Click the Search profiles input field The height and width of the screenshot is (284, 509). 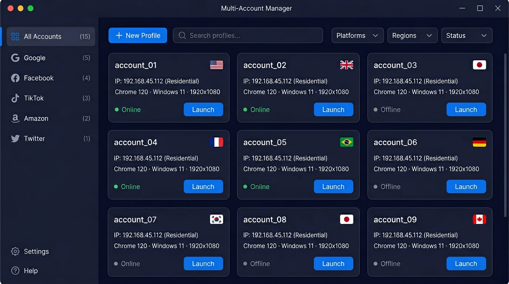[248, 35]
